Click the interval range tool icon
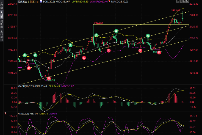The image size is (202, 135). pyautogui.click(x=181, y=1)
